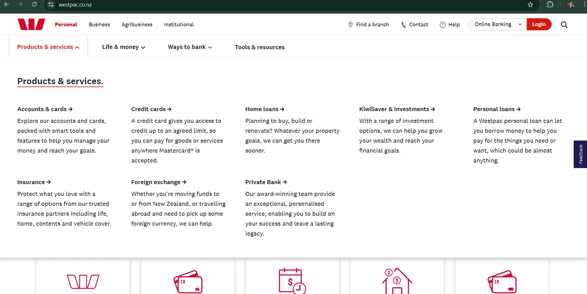Click the Westpac outline logo card icon
This screenshot has height=294, width=587.
pyautogui.click(x=83, y=281)
